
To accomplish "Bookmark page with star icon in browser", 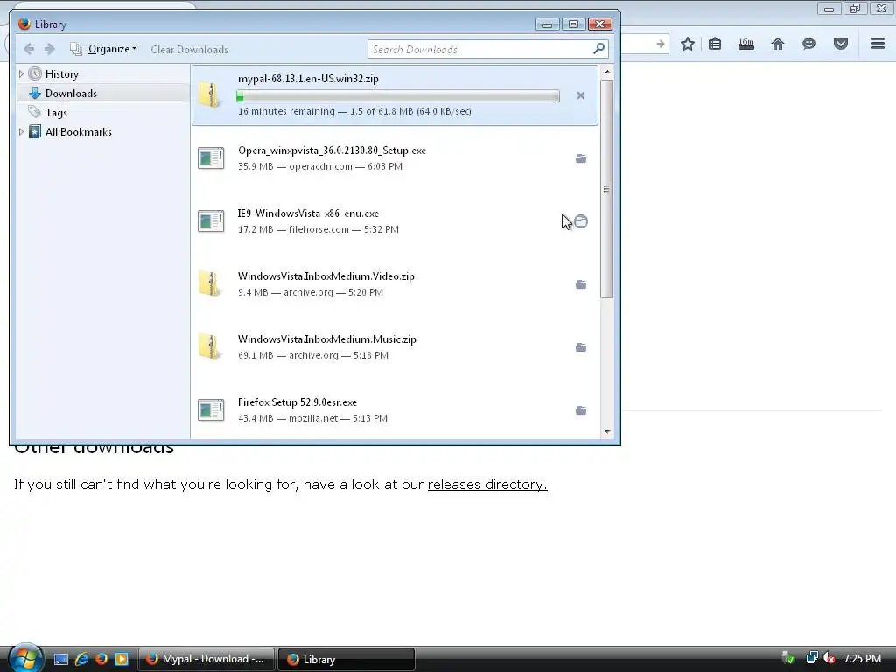I will (x=688, y=44).
